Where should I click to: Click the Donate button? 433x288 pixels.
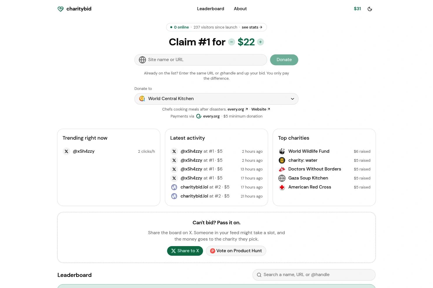(x=284, y=60)
